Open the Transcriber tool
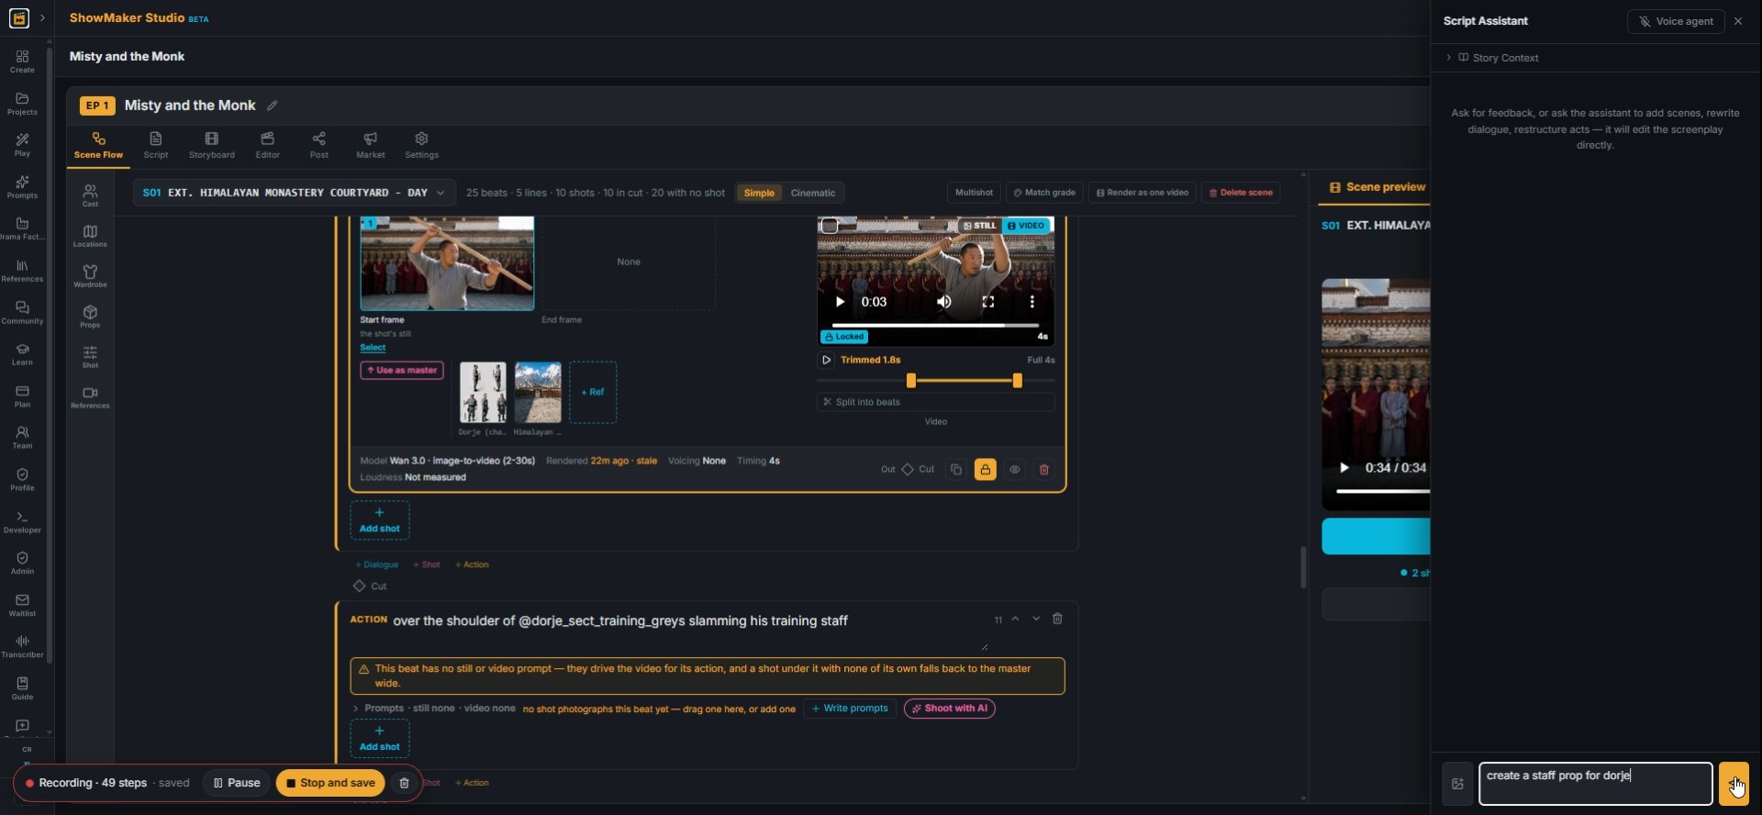The width and height of the screenshot is (1762, 815). click(x=22, y=646)
